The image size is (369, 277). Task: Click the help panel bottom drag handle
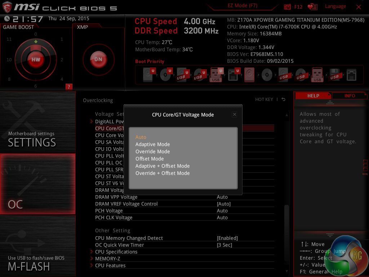(x=330, y=235)
